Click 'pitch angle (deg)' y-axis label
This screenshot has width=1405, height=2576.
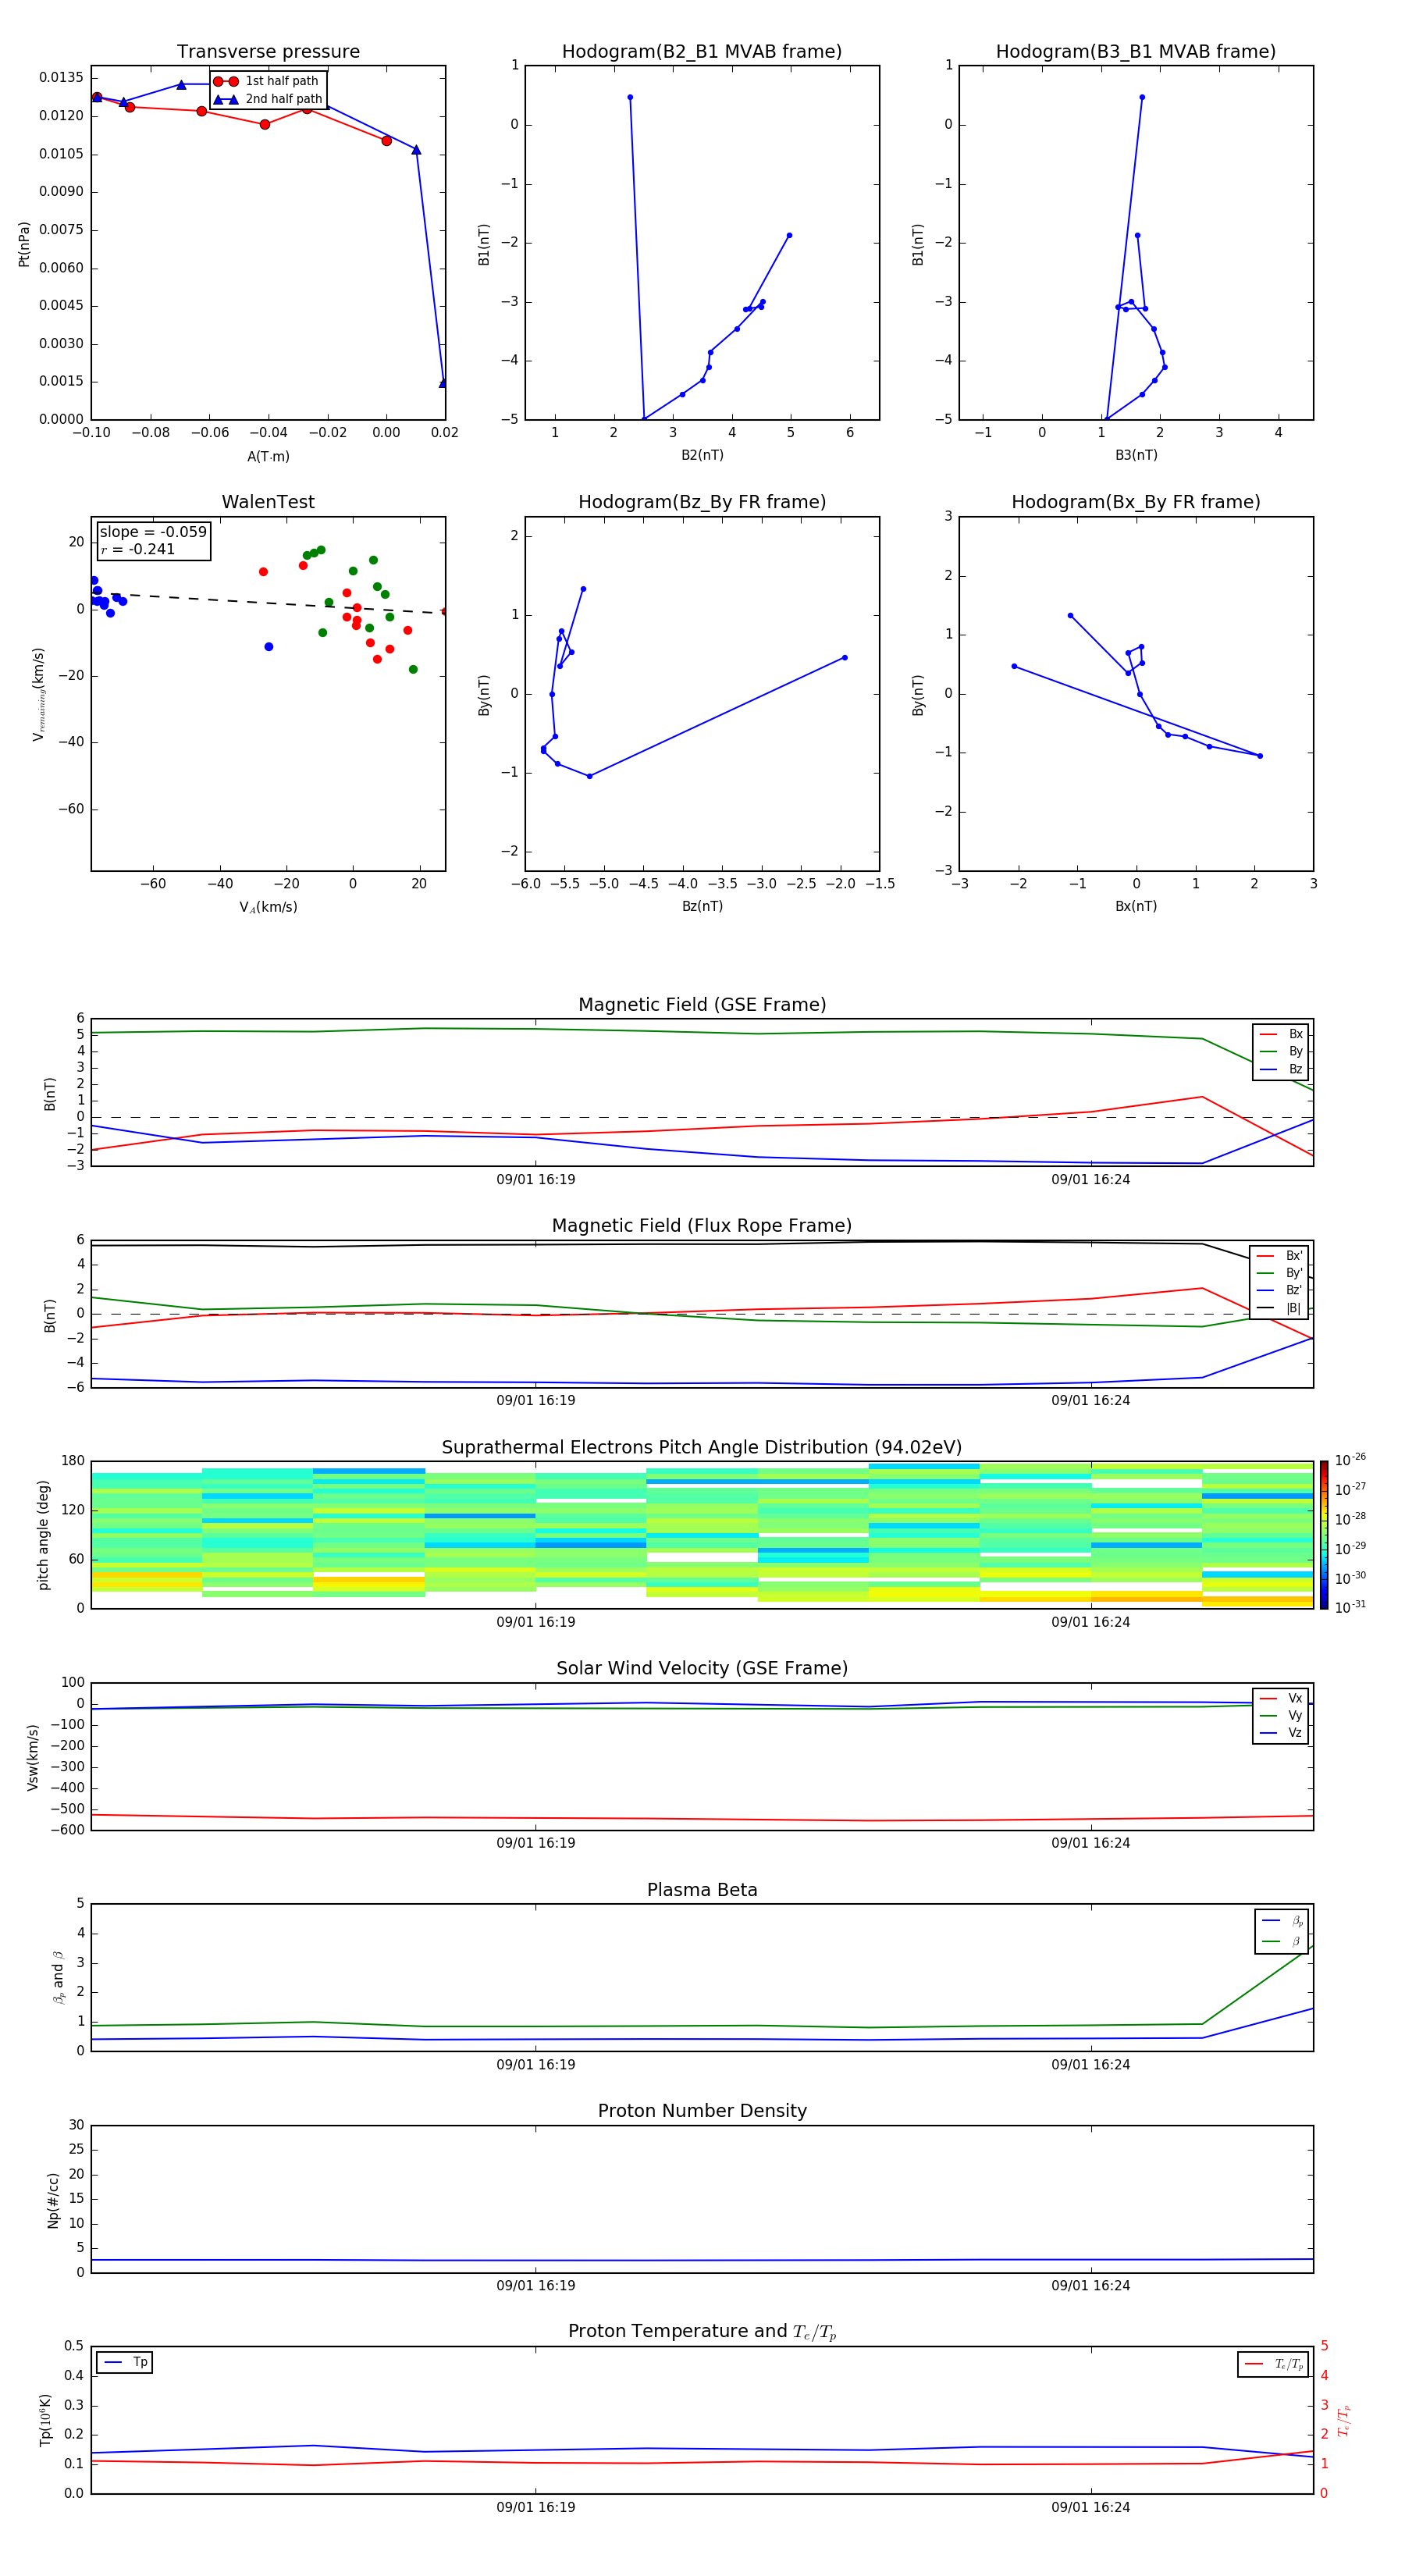pyautogui.click(x=43, y=1535)
